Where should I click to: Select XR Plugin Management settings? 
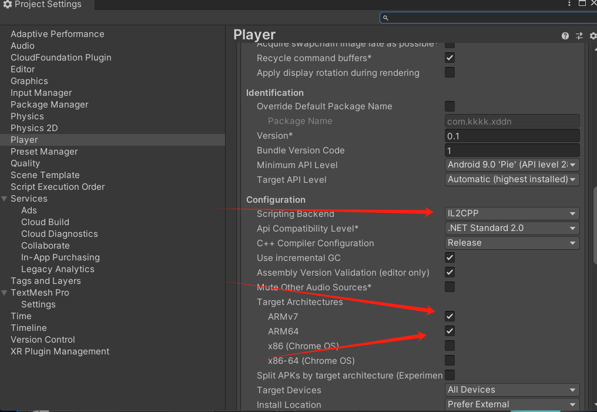[x=60, y=351]
